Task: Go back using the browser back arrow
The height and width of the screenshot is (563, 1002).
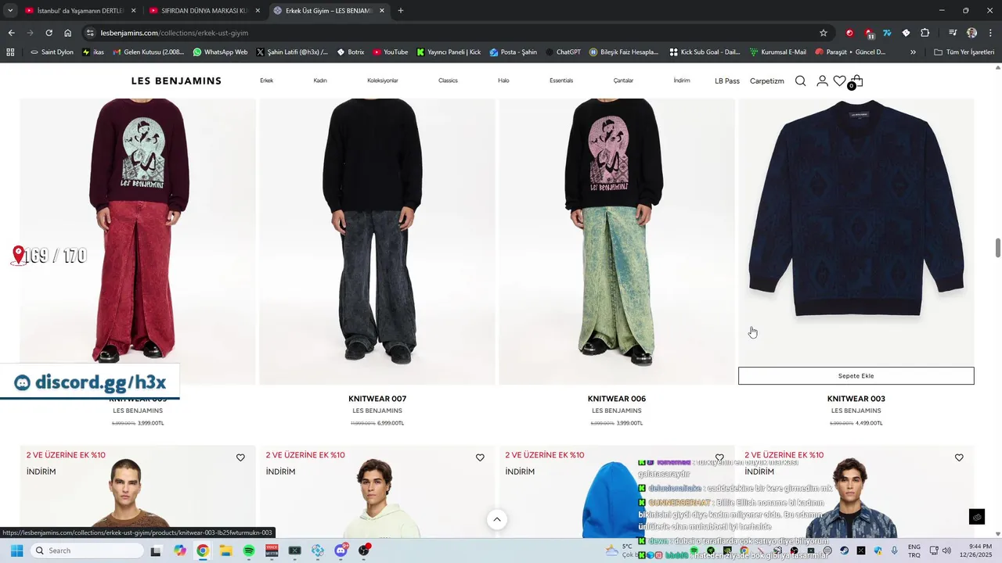Action: [11, 33]
